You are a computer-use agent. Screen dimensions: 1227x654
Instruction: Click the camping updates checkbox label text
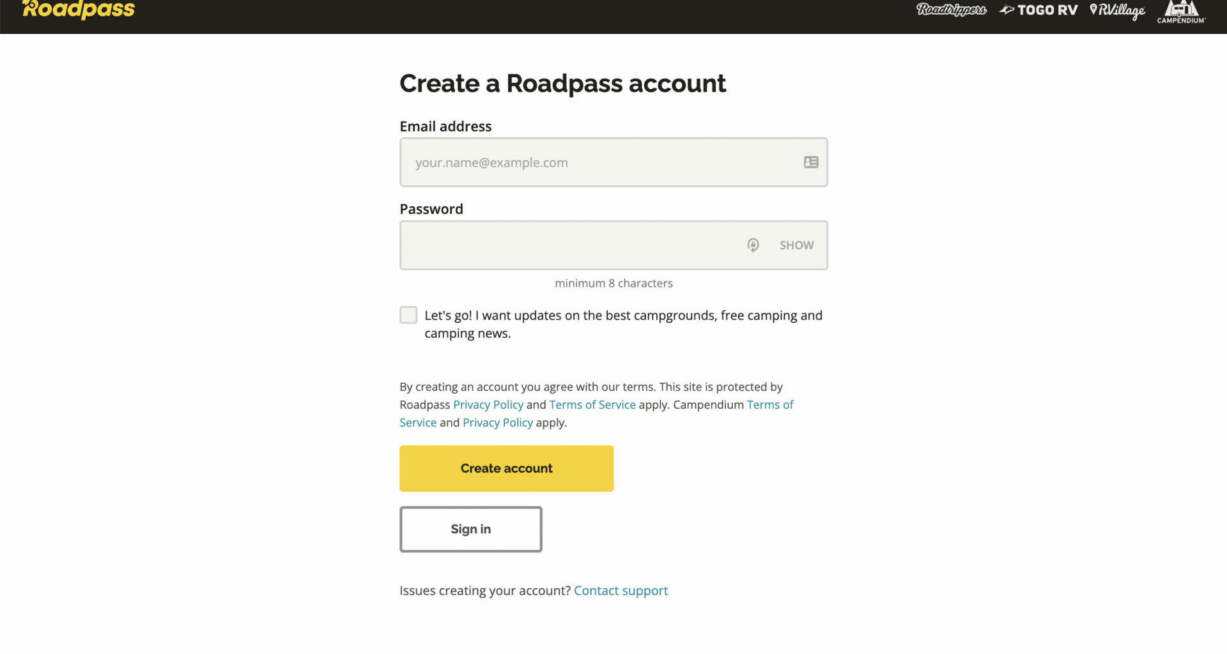pyautogui.click(x=622, y=316)
